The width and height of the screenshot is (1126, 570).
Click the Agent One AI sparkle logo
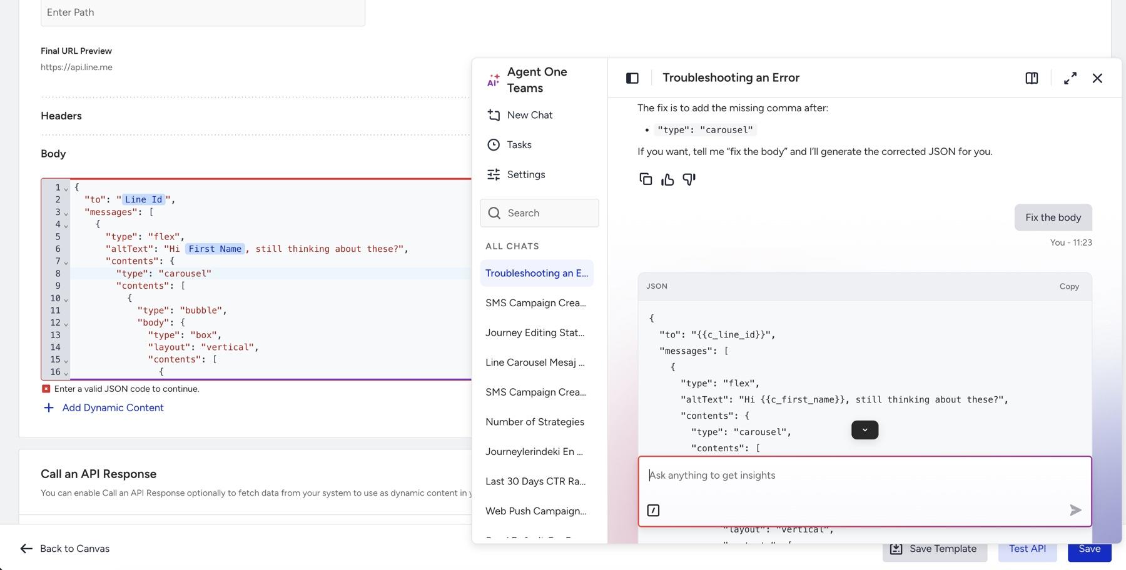(493, 80)
